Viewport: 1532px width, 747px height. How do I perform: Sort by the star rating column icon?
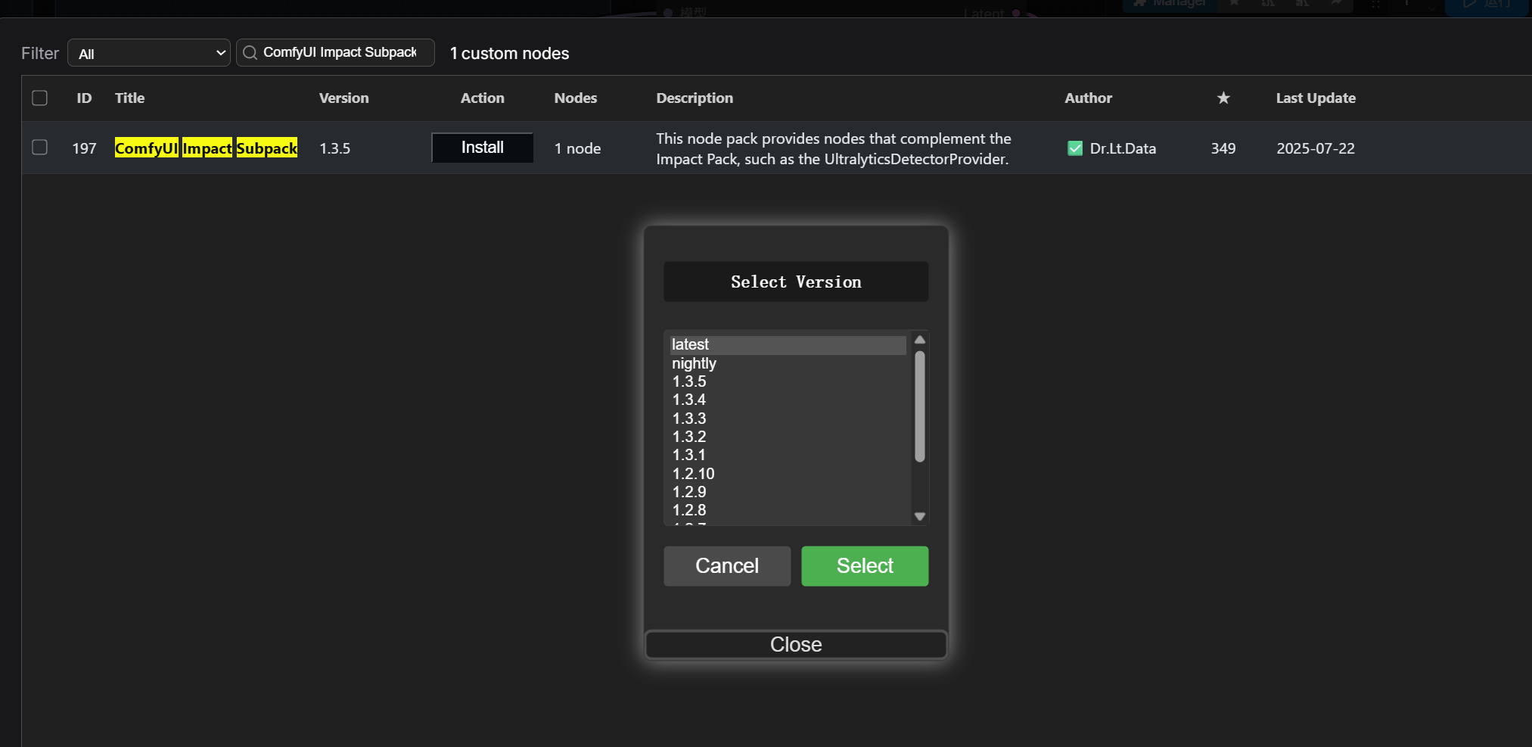click(1223, 98)
